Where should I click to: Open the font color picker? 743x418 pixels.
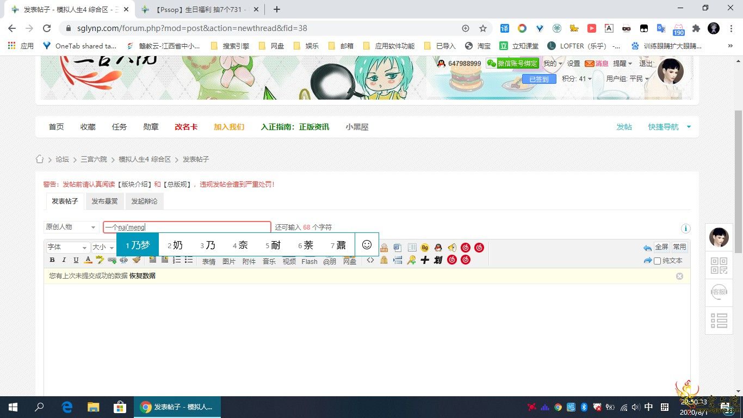88,260
